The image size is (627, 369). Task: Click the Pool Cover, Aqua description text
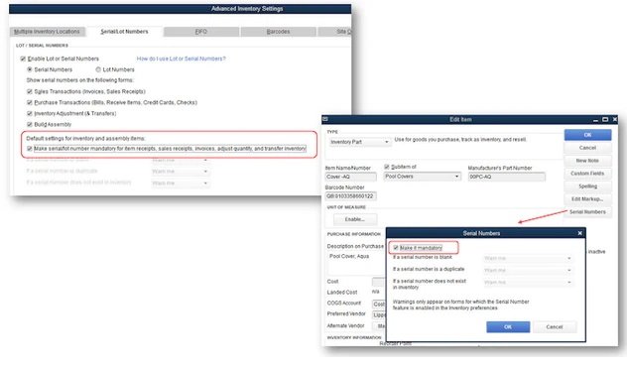tap(349, 256)
